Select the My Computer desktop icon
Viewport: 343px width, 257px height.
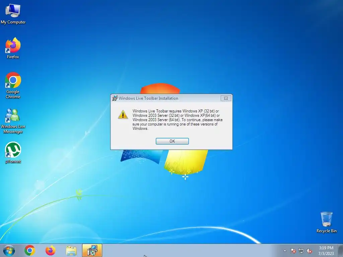click(x=13, y=14)
